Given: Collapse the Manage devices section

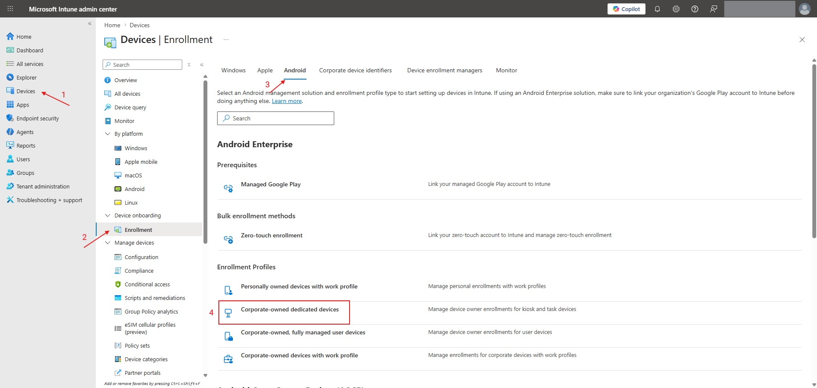Looking at the screenshot, I should tap(108, 242).
